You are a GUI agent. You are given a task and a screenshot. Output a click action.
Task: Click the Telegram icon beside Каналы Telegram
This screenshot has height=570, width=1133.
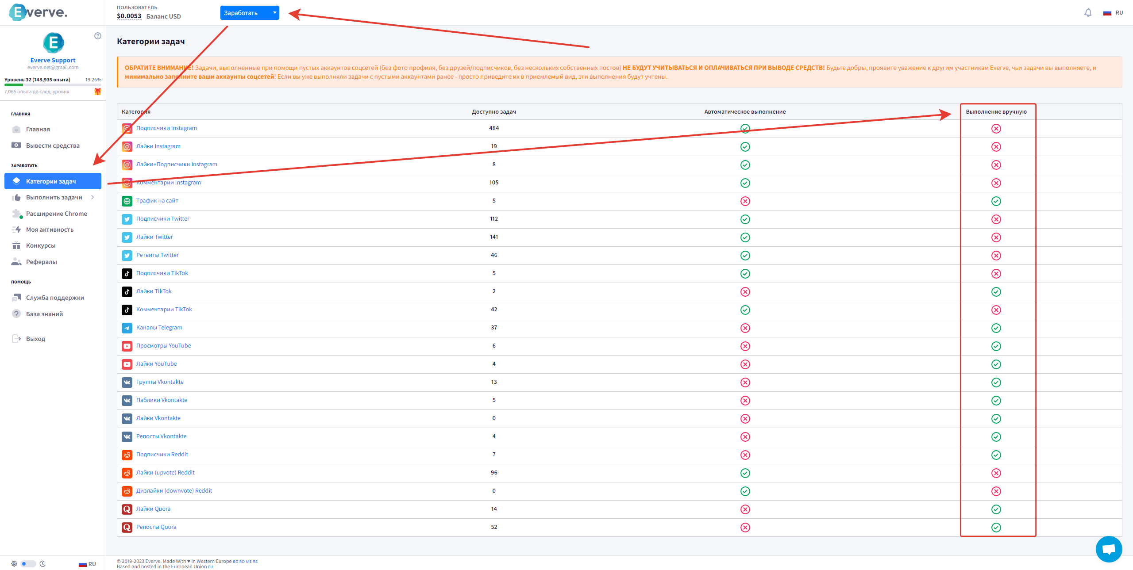click(127, 328)
